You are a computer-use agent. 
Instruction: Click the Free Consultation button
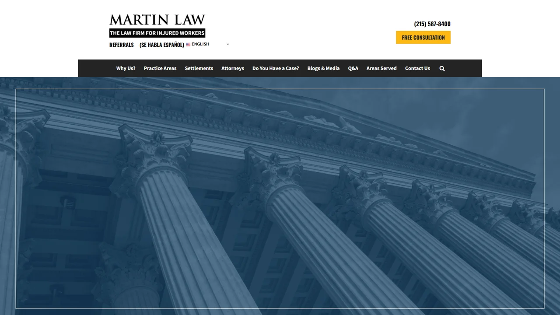423,37
